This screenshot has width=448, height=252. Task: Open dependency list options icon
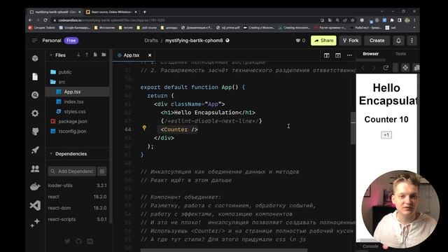pos(102,171)
